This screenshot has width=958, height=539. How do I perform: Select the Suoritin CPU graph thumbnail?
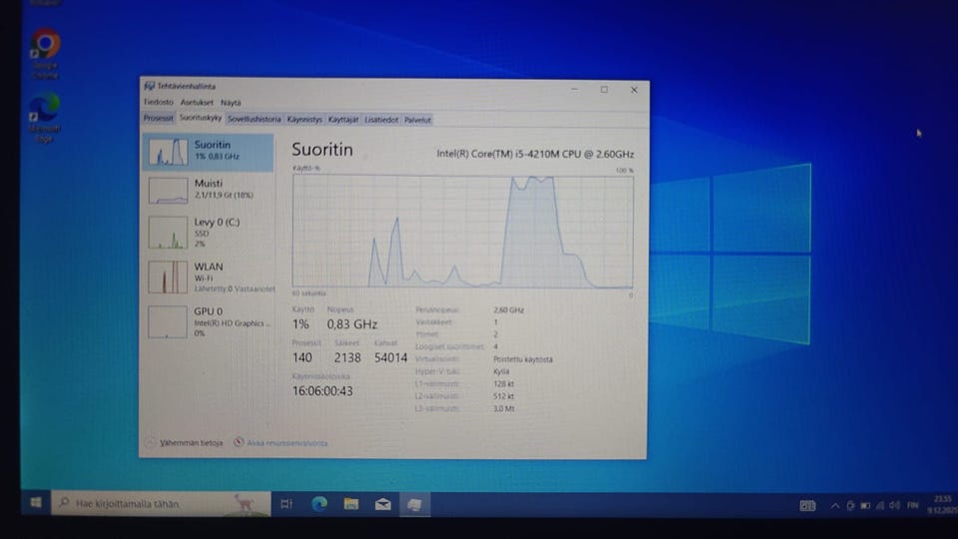[x=168, y=152]
